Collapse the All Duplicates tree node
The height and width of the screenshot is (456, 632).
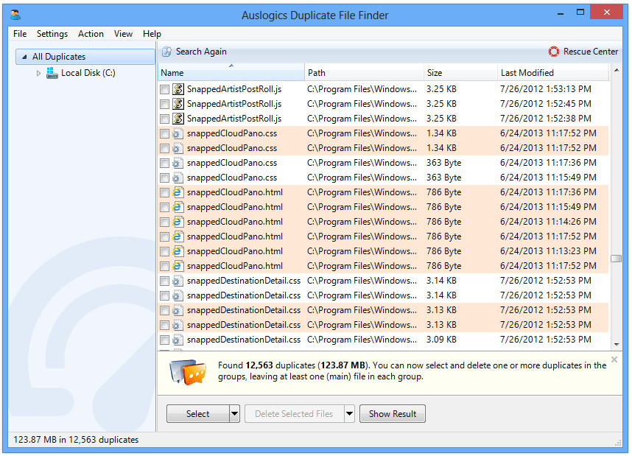coord(24,57)
